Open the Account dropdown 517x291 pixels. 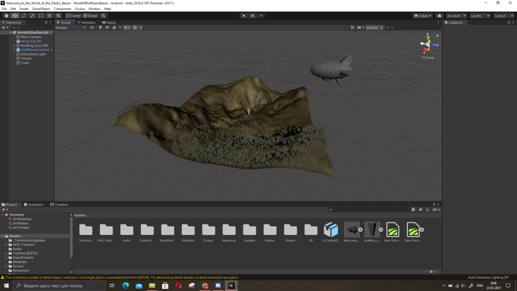(456, 16)
